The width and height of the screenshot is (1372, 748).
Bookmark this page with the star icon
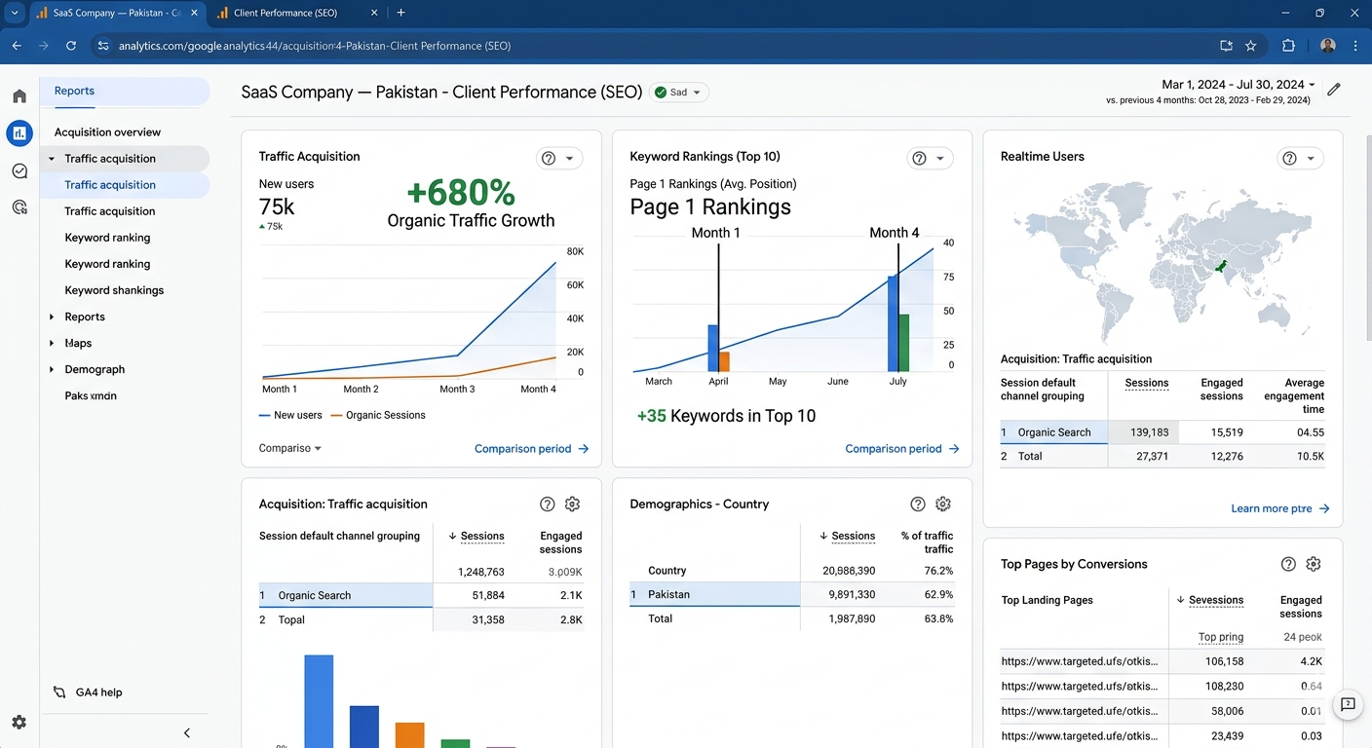1251,46
